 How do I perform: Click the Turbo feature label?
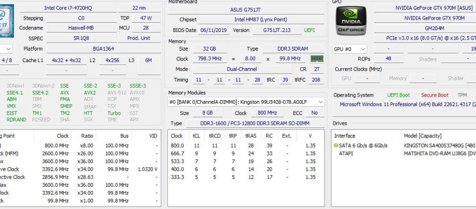click(x=114, y=113)
